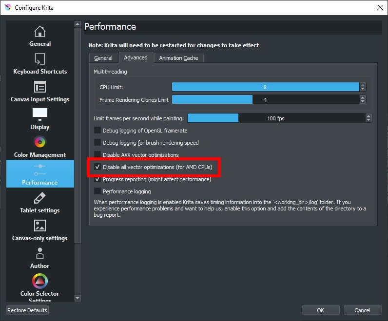388x321 pixels.
Task: Close the Configure Krita dialog
Action: pos(380,7)
